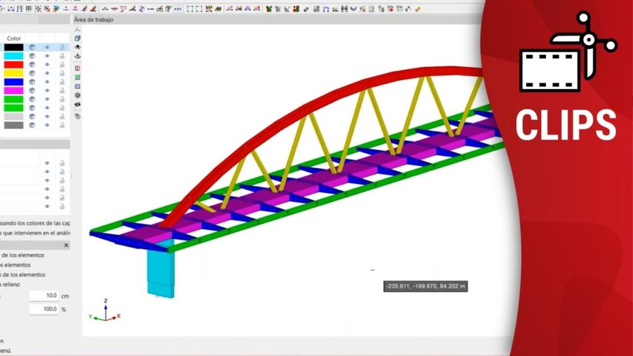The height and width of the screenshot is (356, 633).
Task: Select the solid shaded cube view icon
Action: (x=77, y=95)
